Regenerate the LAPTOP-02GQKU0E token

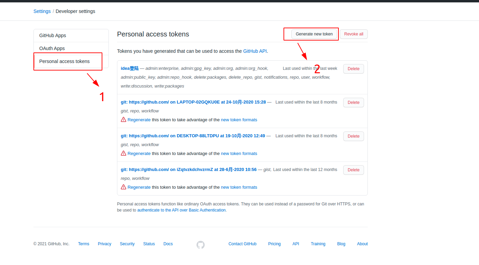[139, 120]
